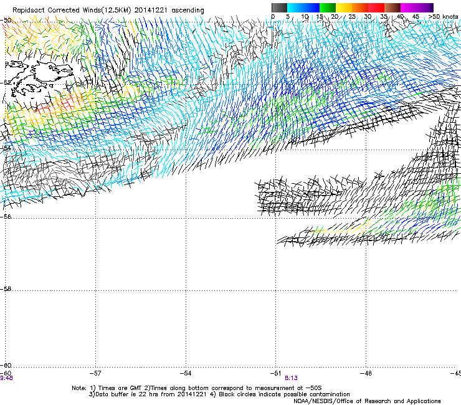The height and width of the screenshot is (405, 461).
Task: Click the blue 10-15 knots legend swatch
Action: (311, 7)
